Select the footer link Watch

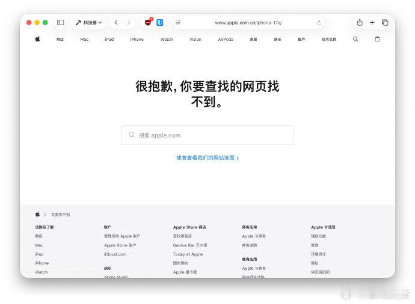pos(41,272)
